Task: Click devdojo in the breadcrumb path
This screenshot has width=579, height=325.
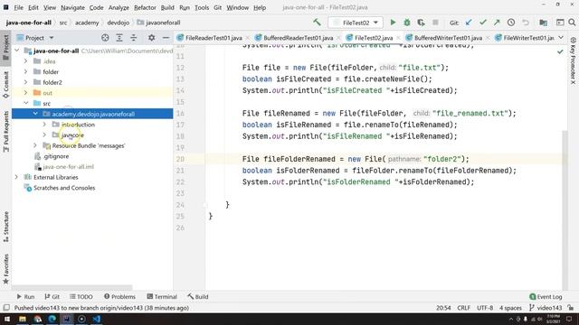Action: point(119,23)
